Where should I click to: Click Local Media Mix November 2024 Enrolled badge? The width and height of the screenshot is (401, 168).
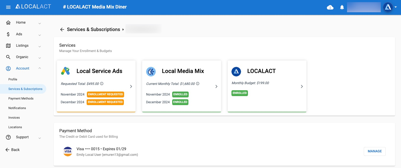point(180,94)
